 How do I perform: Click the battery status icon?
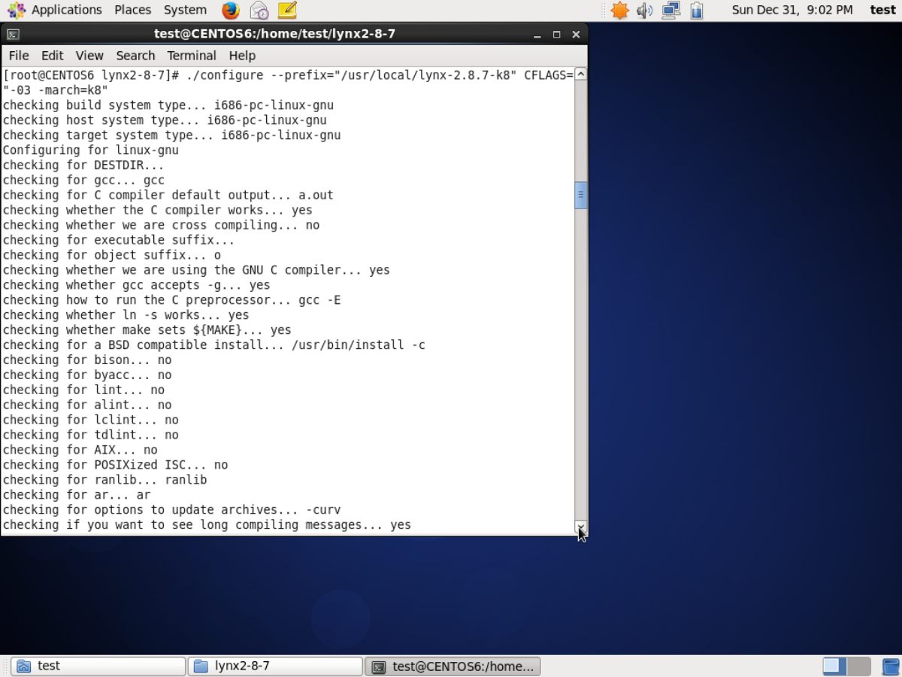(x=697, y=11)
